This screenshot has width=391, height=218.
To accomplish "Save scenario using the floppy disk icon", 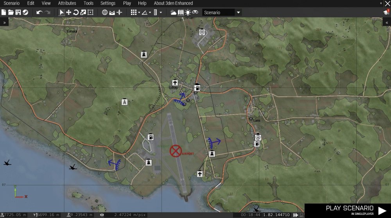I will coord(18,13).
